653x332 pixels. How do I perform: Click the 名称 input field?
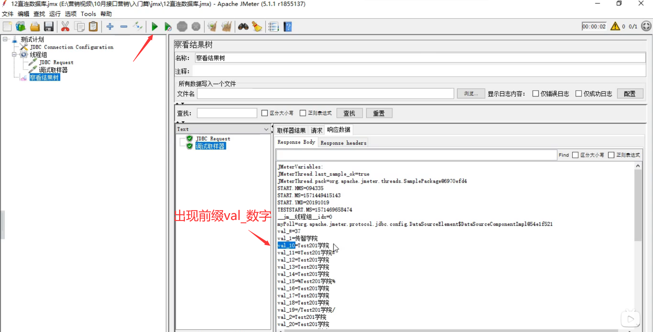point(420,58)
